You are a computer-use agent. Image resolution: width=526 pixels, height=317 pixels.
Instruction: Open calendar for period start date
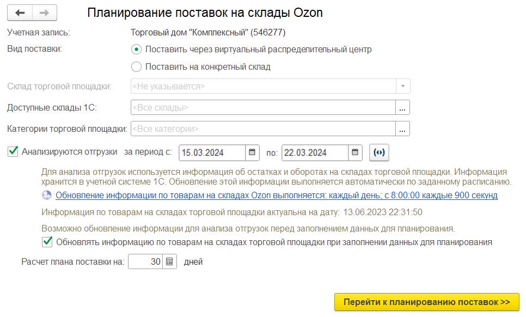[252, 153]
